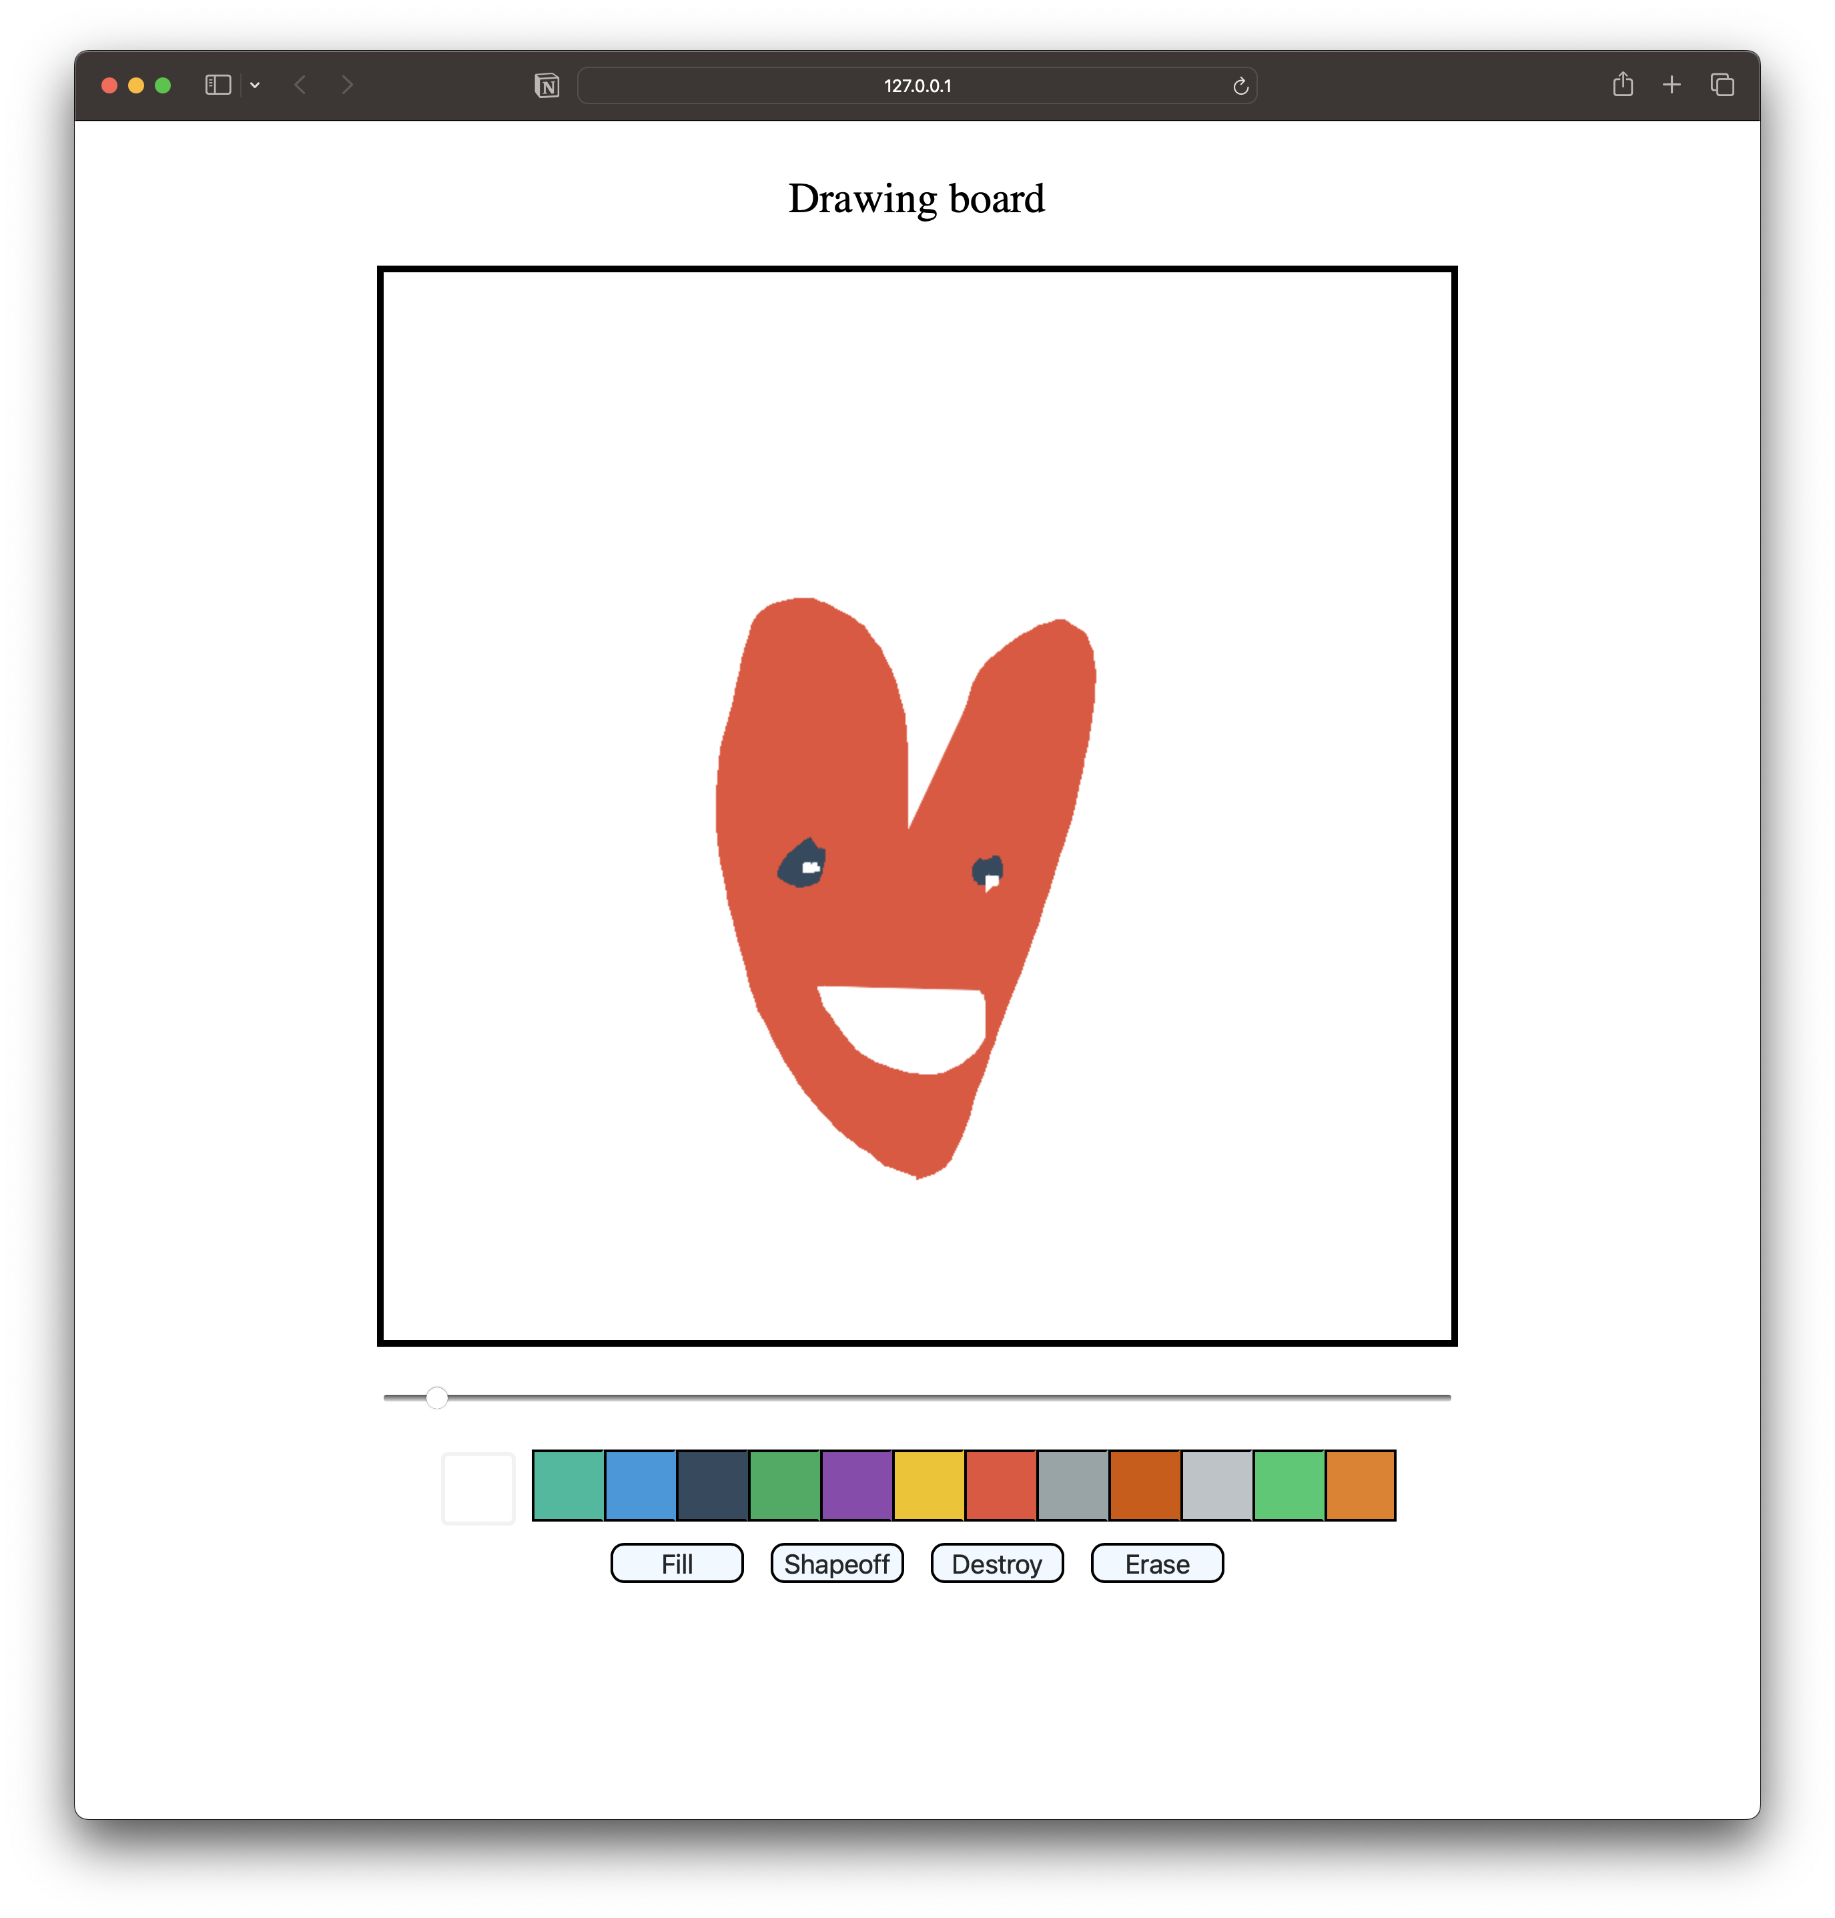This screenshot has height=1918, width=1835.
Task: Click the Notion extension icon
Action: [x=546, y=86]
